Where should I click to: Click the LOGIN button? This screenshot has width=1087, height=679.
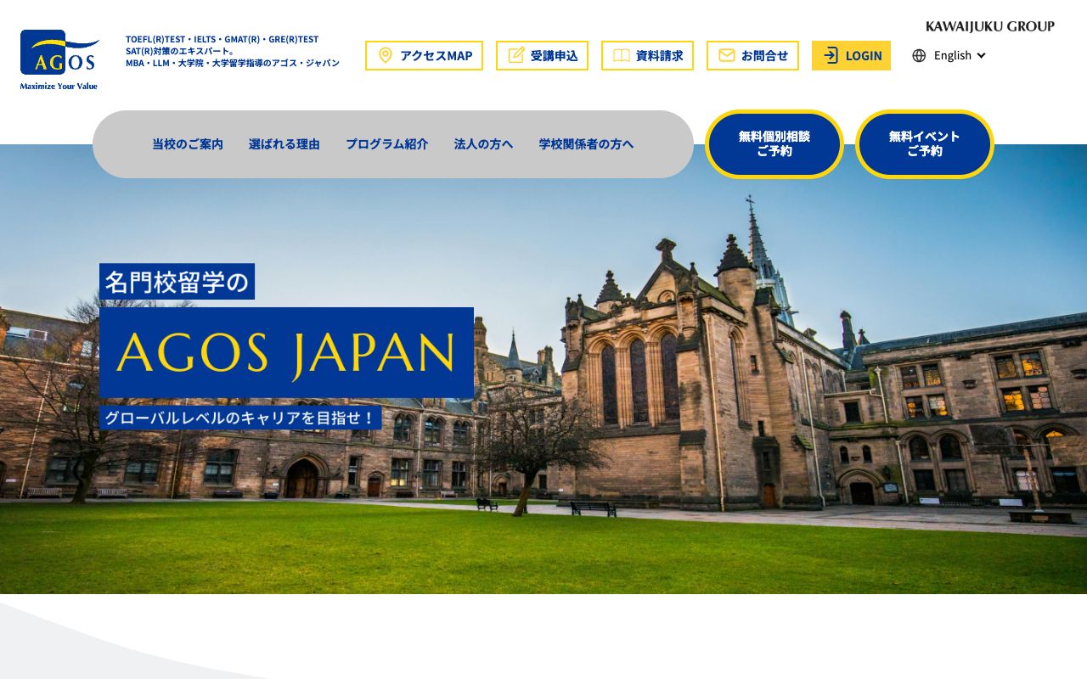click(851, 55)
